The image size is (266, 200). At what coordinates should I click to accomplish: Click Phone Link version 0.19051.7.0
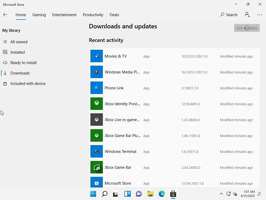click(x=190, y=88)
